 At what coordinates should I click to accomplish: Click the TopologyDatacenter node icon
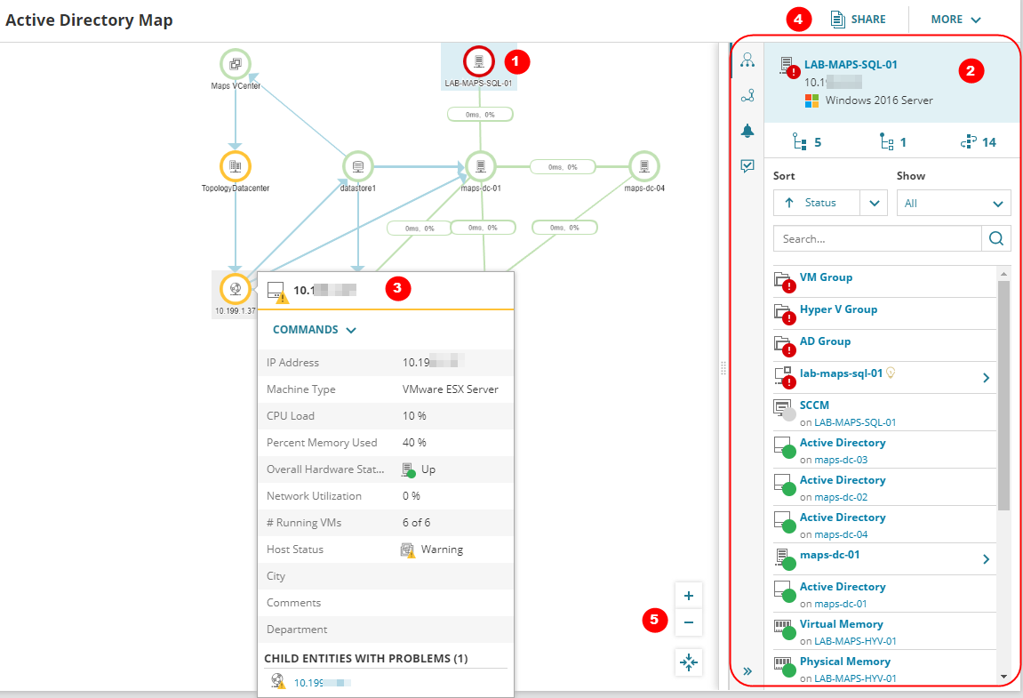[236, 166]
